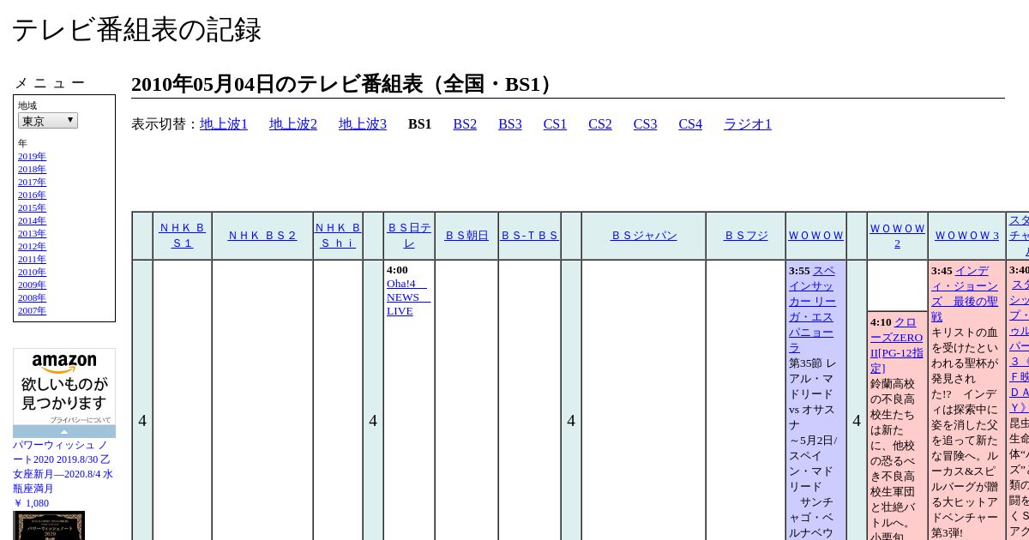This screenshot has width=1029, height=540.
Task: Open the 2012年 year link
Action: [32, 247]
